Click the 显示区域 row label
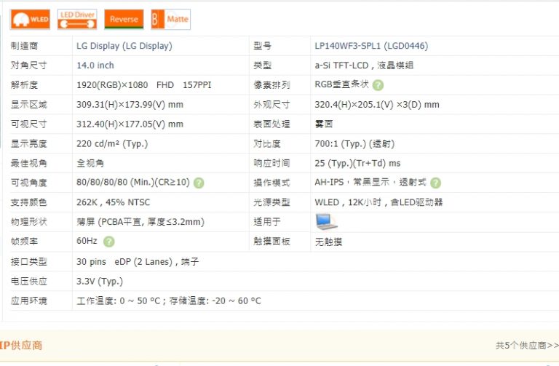 click(x=29, y=105)
